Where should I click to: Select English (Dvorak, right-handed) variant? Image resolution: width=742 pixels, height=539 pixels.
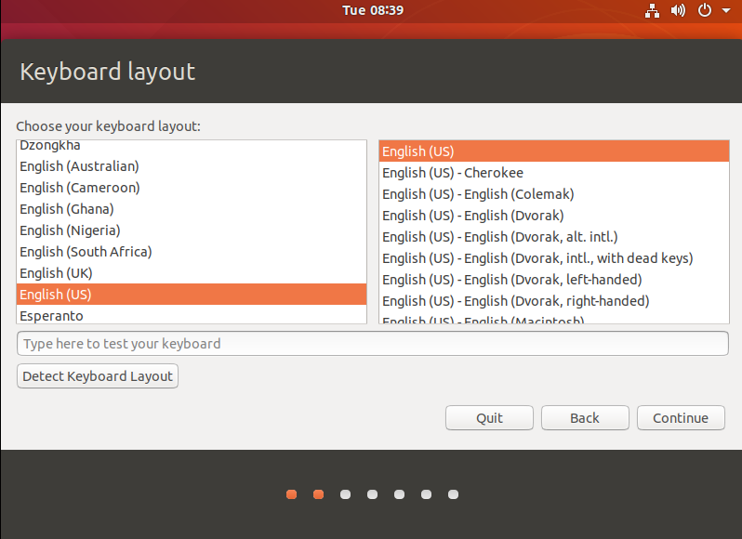pos(515,301)
